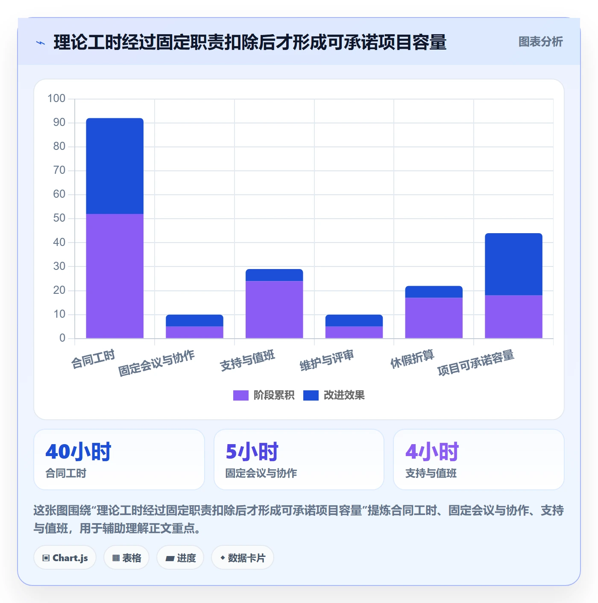Click the blue segment of 项目可承诺容量 bar
This screenshot has width=598, height=603.
click(x=513, y=264)
